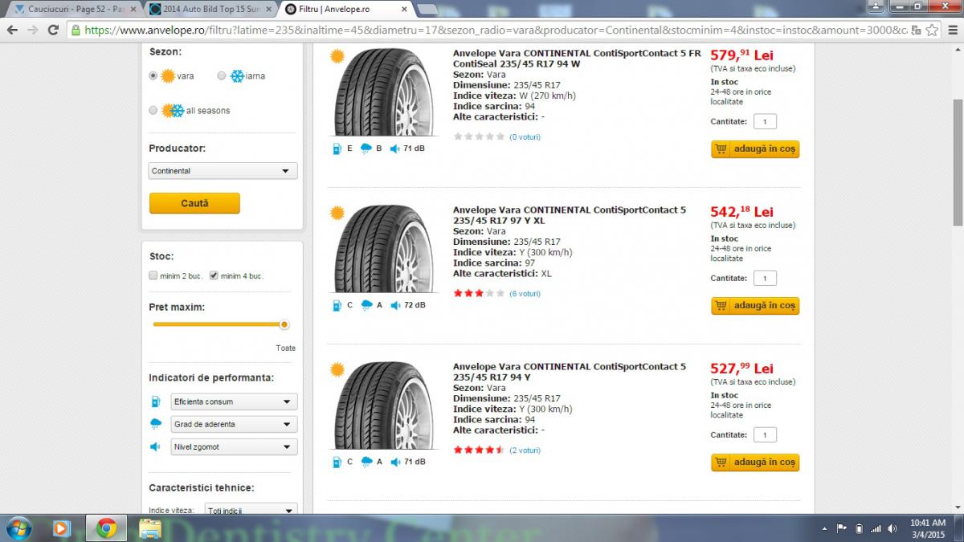Open Chrome from the Windows taskbar
Viewport: 964px width, 542px height.
pos(106,528)
